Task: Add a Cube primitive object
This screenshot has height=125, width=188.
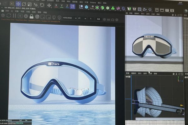Action: tap(86, 7)
